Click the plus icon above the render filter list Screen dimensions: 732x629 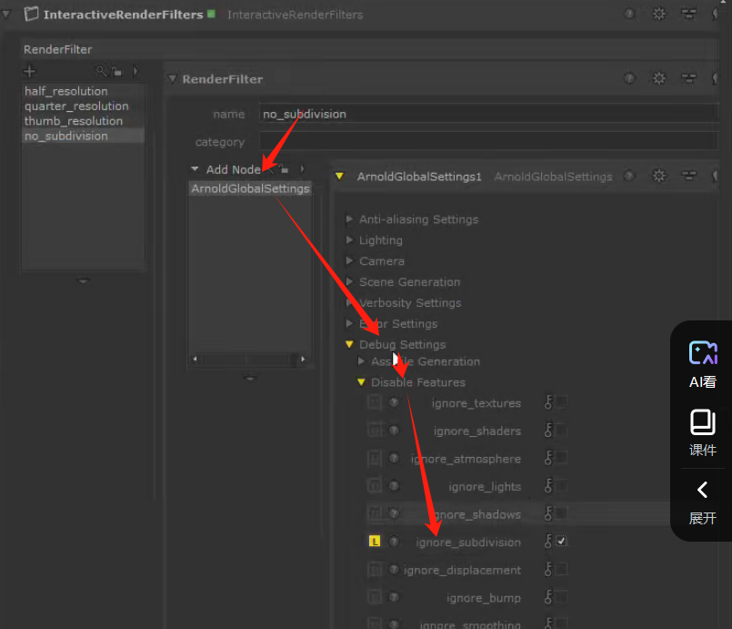click(x=29, y=71)
